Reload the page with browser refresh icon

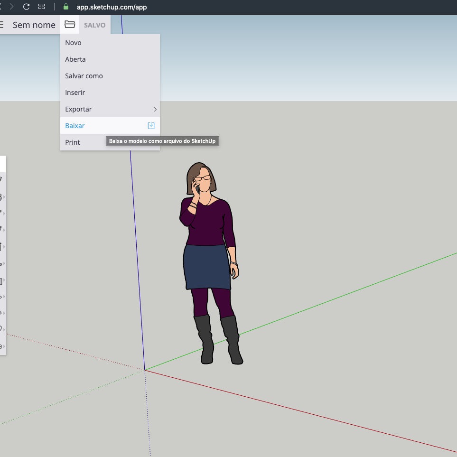27,7
